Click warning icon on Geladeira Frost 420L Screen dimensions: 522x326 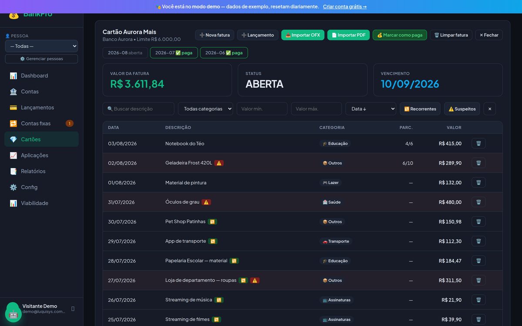(219, 163)
